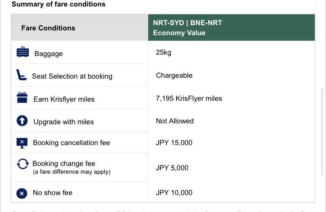326x212 pixels.
Task: Click the Not Allowed upgrade value
Action: (x=175, y=121)
